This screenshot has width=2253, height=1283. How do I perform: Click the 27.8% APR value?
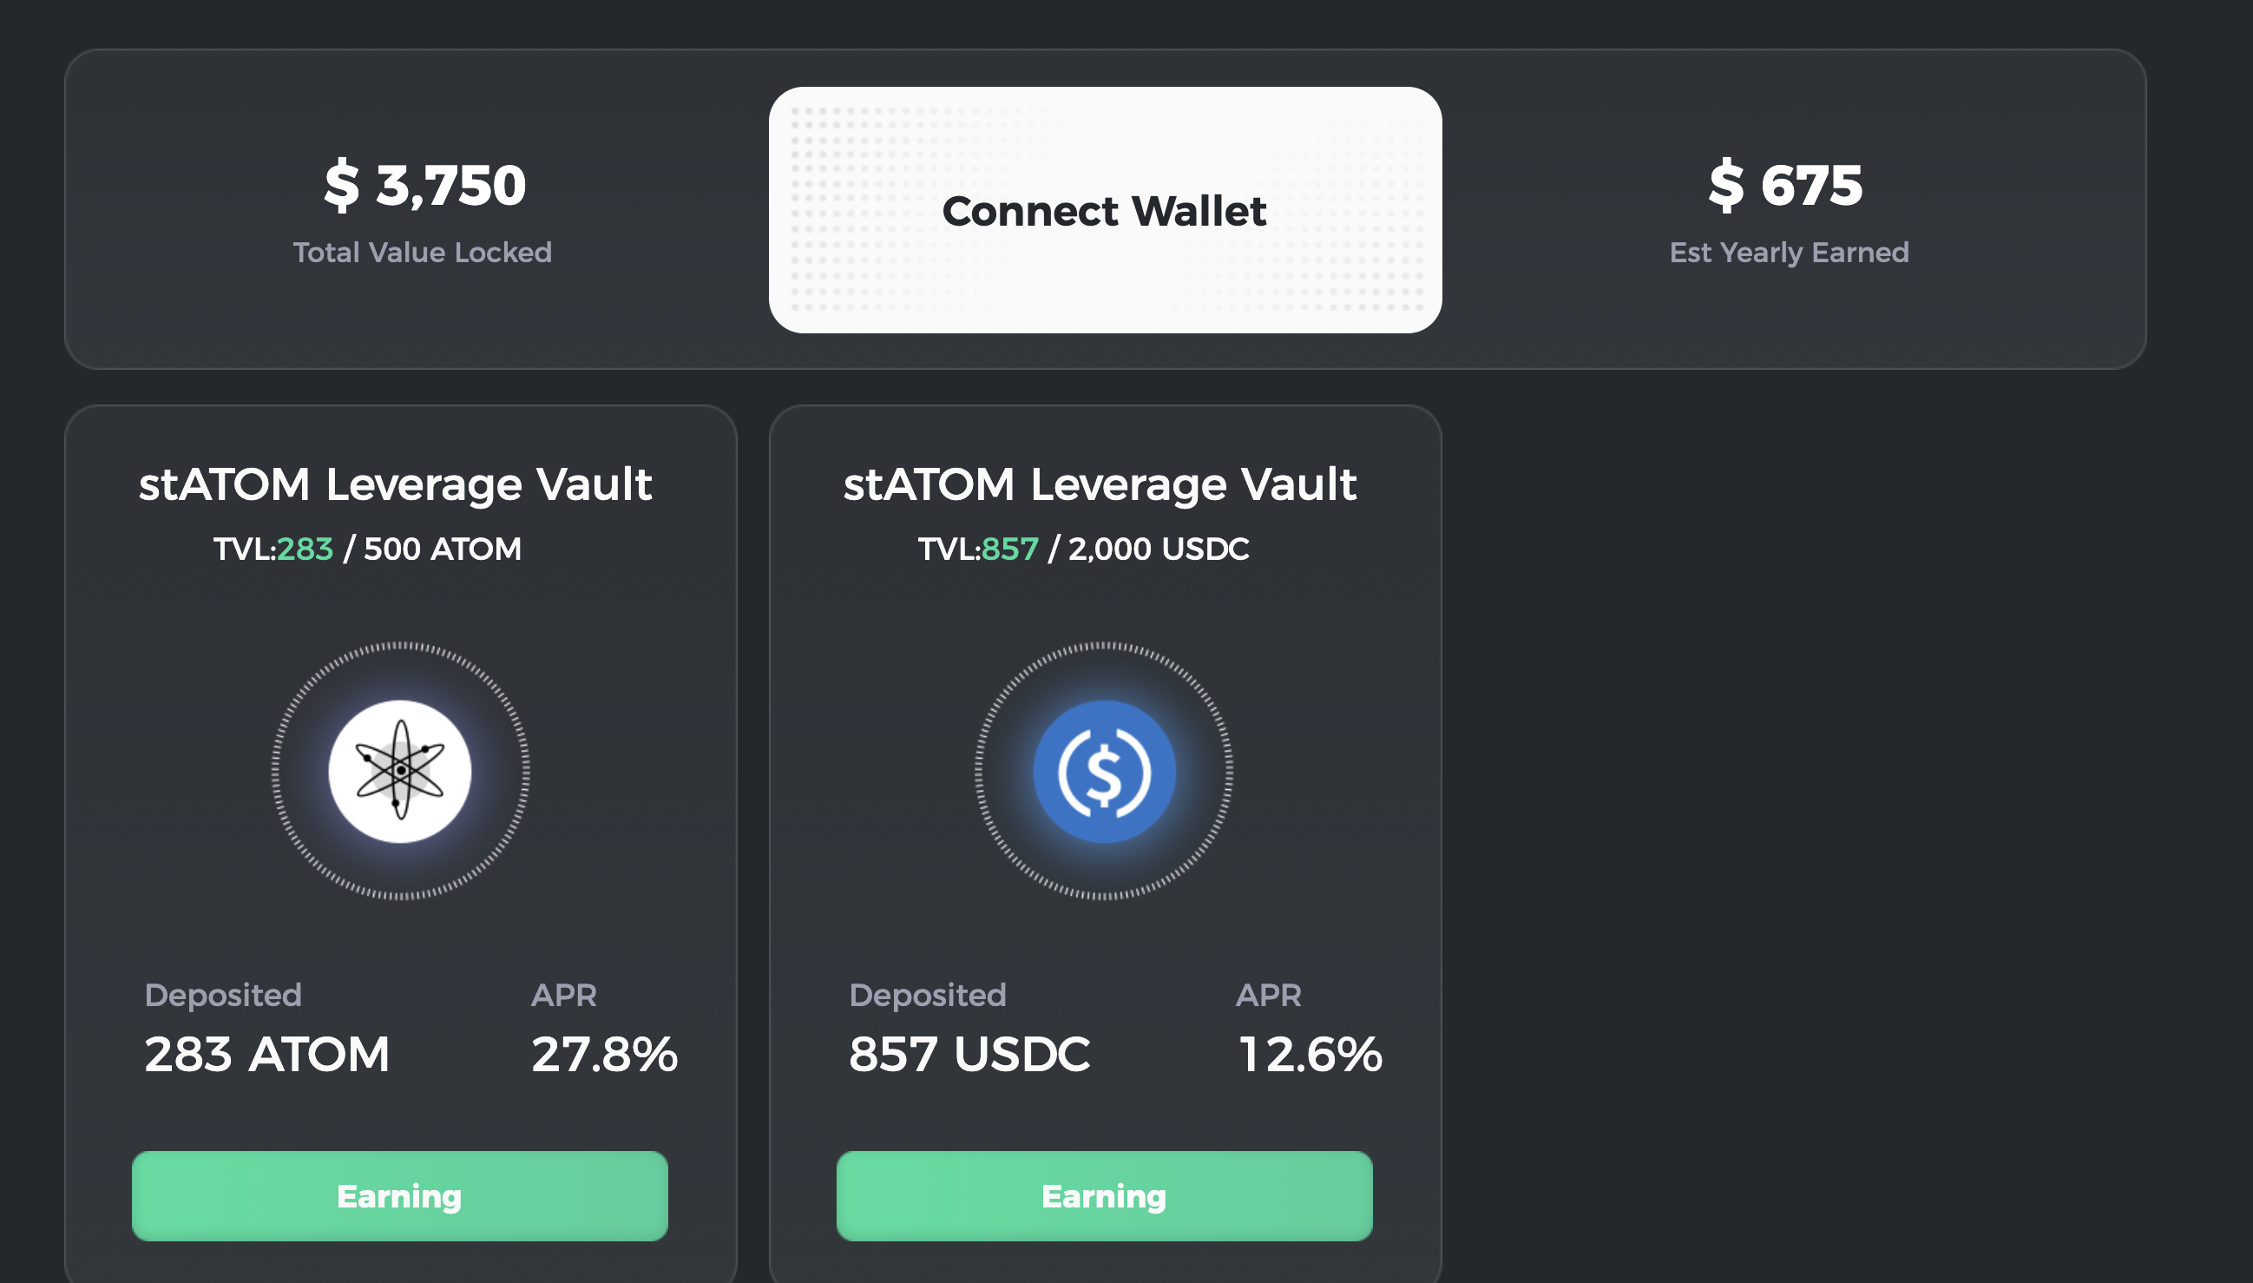pyautogui.click(x=603, y=1052)
